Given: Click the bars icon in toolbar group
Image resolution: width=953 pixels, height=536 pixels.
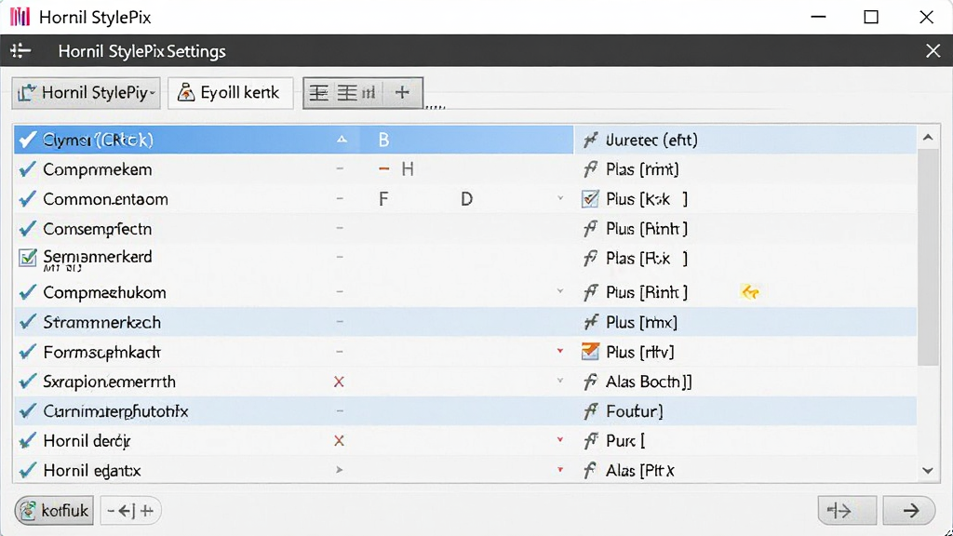Looking at the screenshot, I should click(369, 93).
